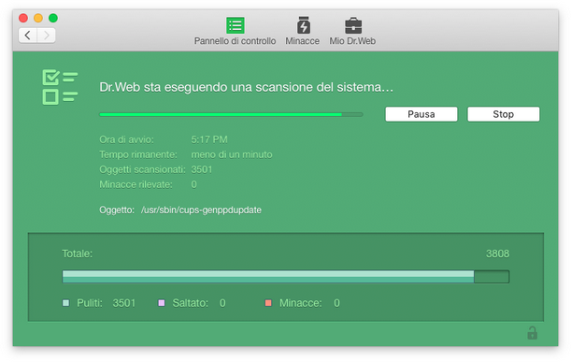Click Minacce rilevate value 0
The height and width of the screenshot is (362, 571).
coord(194,184)
